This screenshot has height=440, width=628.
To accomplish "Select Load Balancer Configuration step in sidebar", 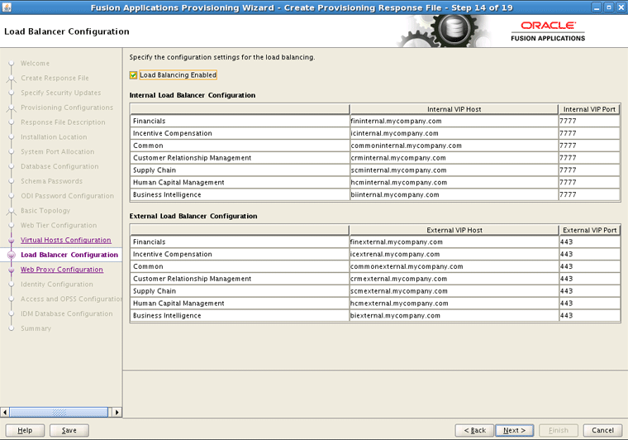I will (x=69, y=255).
